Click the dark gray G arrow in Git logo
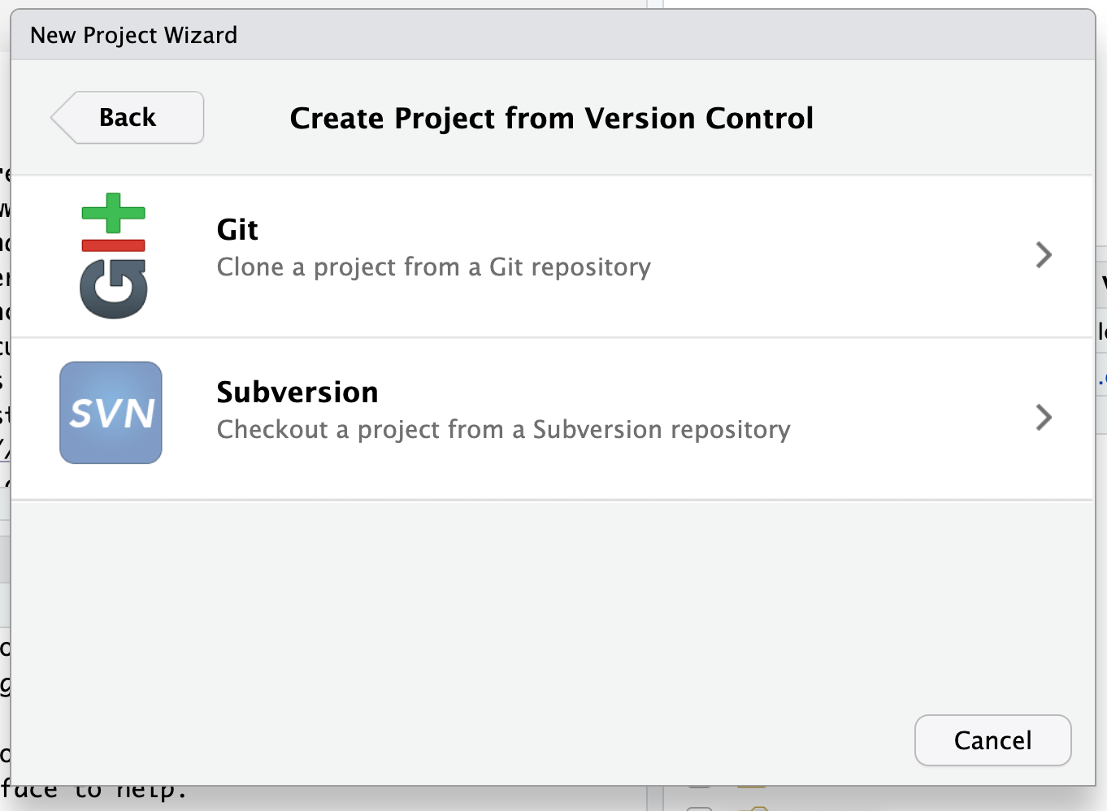This screenshot has width=1107, height=811. [x=114, y=289]
